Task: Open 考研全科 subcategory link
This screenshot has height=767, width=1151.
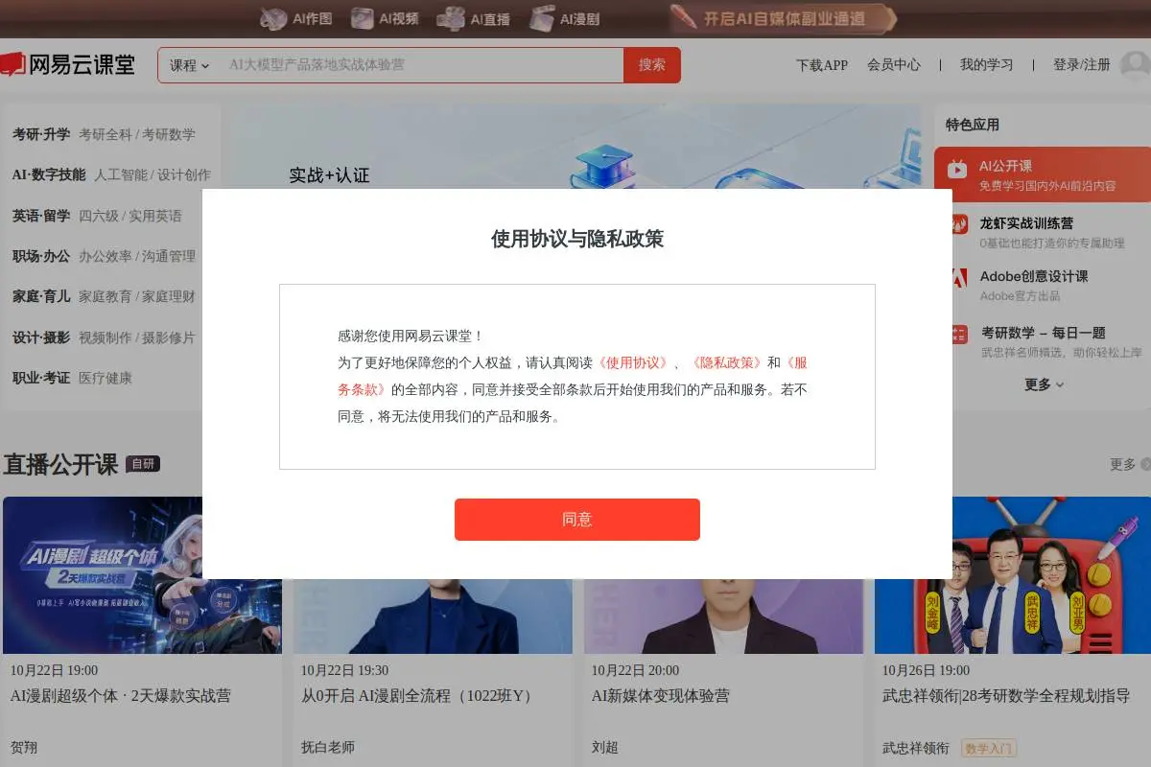Action: (x=105, y=134)
